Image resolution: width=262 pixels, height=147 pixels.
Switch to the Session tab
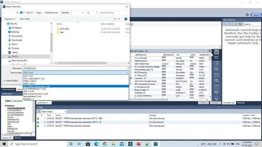pyautogui.click(x=18, y=138)
